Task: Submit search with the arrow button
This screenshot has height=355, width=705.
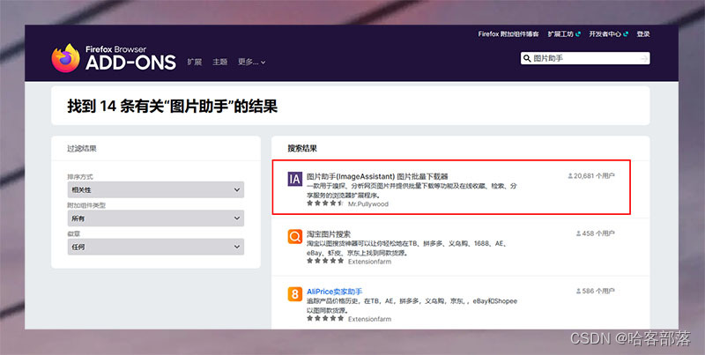Action: [x=644, y=58]
